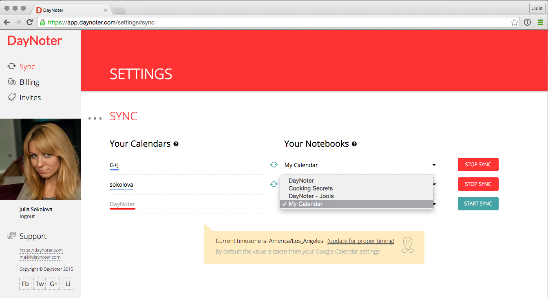This screenshot has width=548, height=298.
Task: Click the location pin icon in timezone box
Action: pyautogui.click(x=408, y=245)
